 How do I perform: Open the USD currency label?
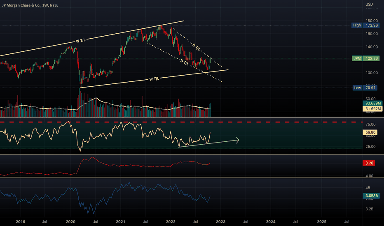tap(369, 5)
